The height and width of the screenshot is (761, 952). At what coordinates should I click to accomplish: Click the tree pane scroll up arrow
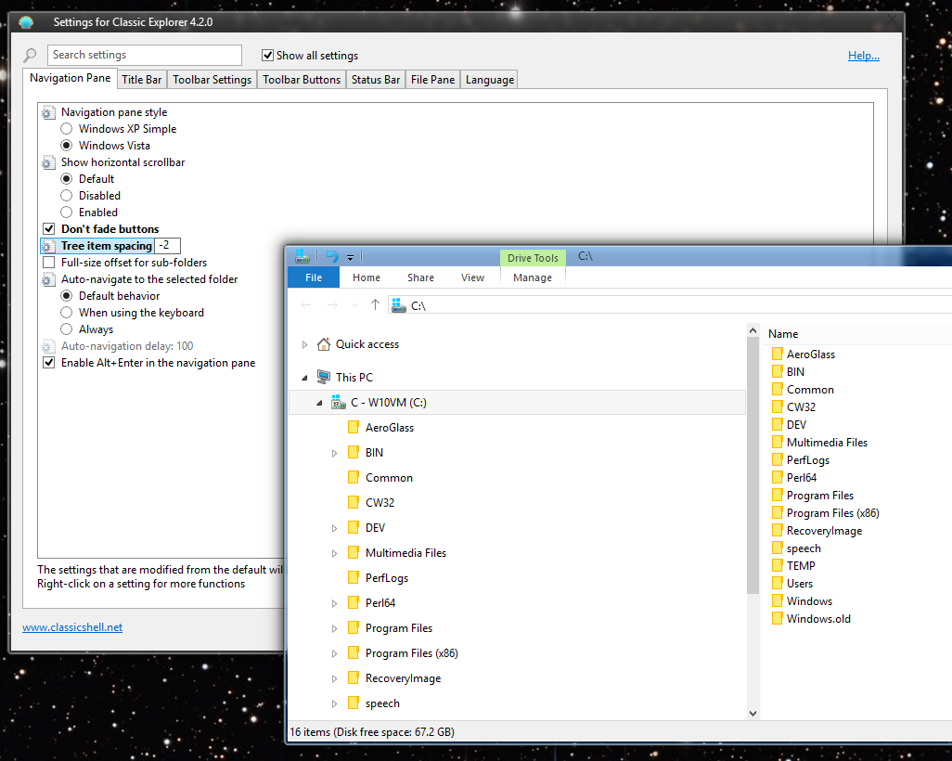(753, 331)
